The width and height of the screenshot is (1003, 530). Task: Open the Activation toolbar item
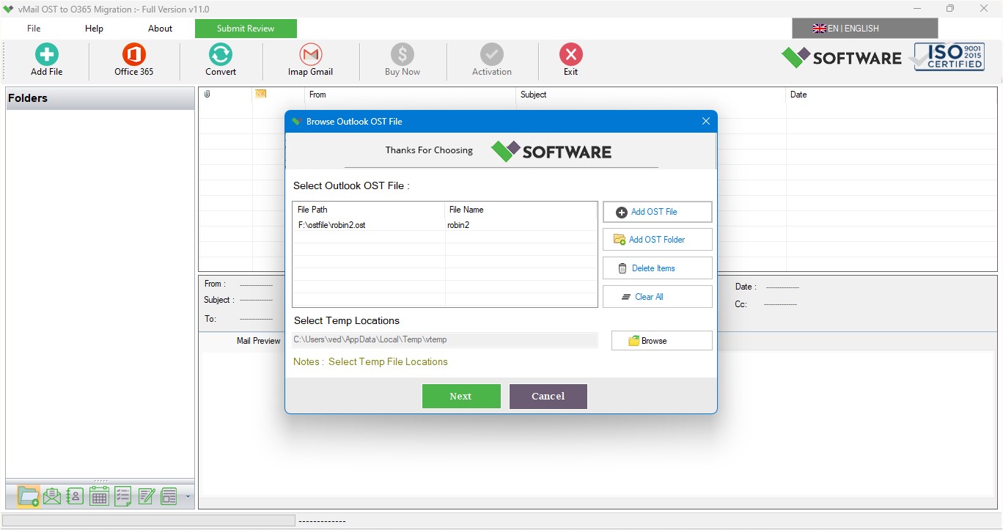click(492, 59)
